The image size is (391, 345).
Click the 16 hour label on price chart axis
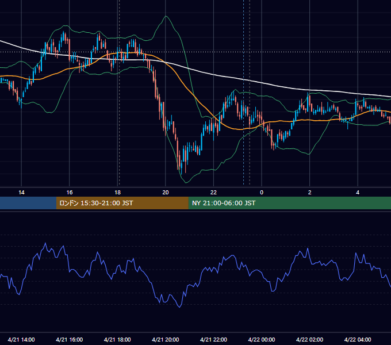(x=70, y=193)
